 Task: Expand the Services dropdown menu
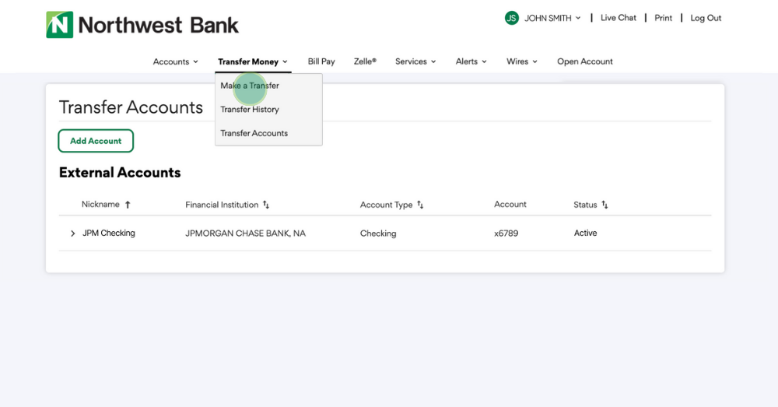pos(415,61)
